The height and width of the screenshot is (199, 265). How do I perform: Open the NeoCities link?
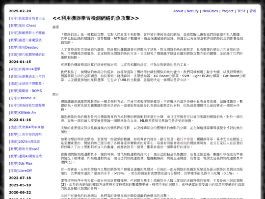pos(210,11)
